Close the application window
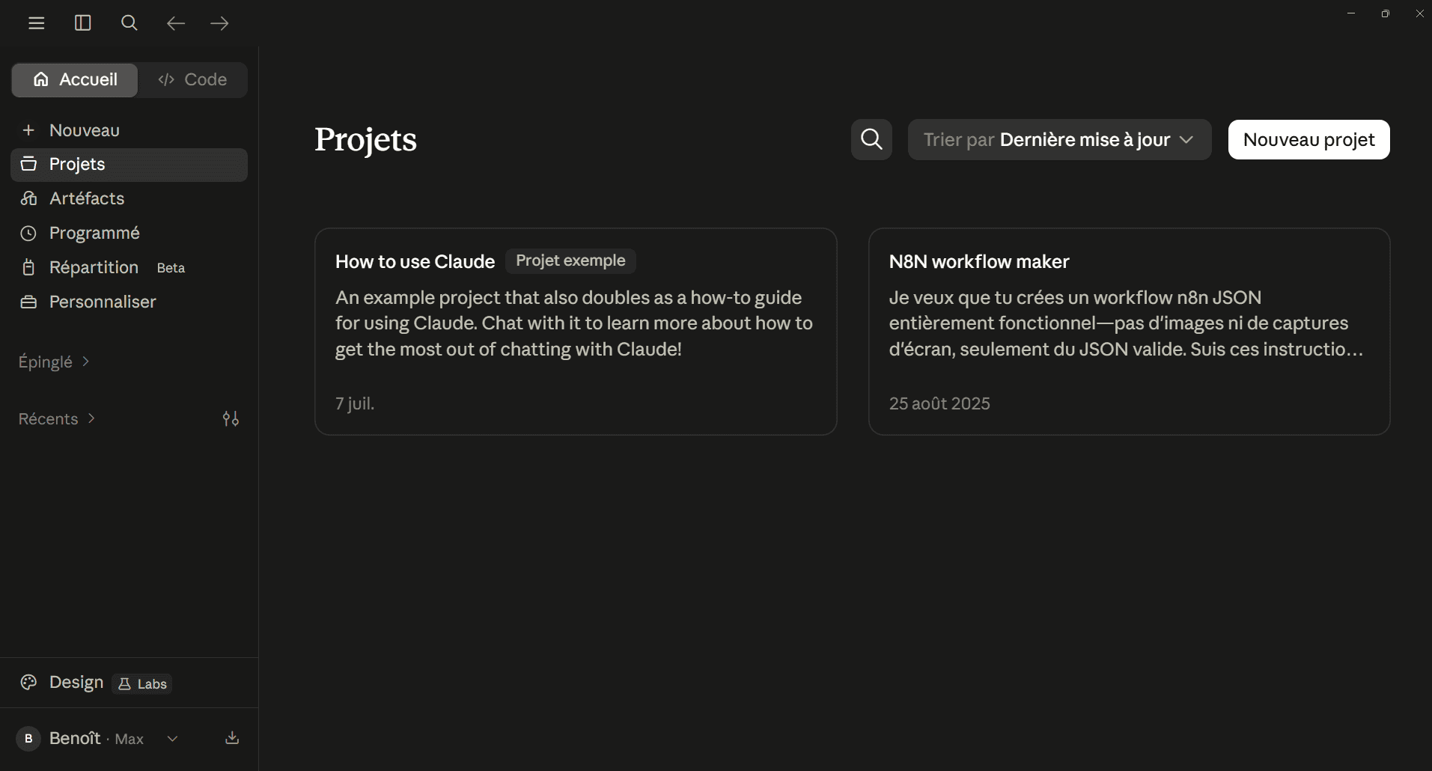 tap(1419, 13)
